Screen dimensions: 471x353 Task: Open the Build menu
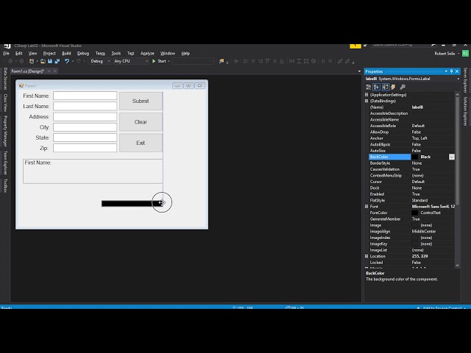66,54
